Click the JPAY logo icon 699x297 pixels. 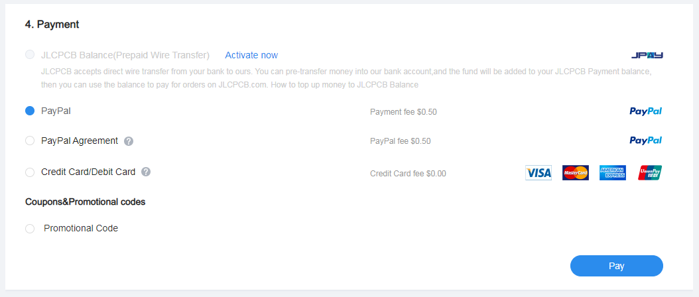pyautogui.click(x=647, y=55)
